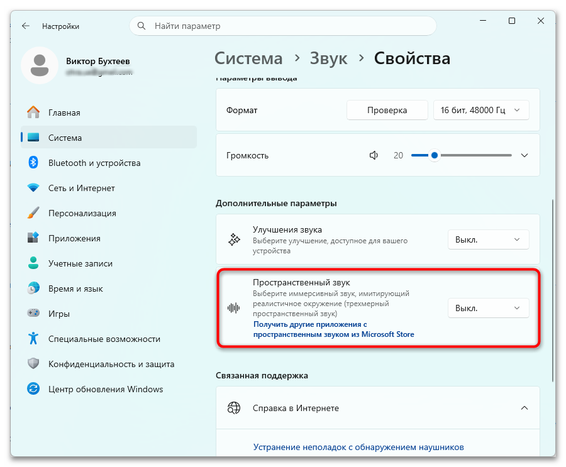Select Система in the sidebar
The image size is (566, 467).
click(109, 138)
